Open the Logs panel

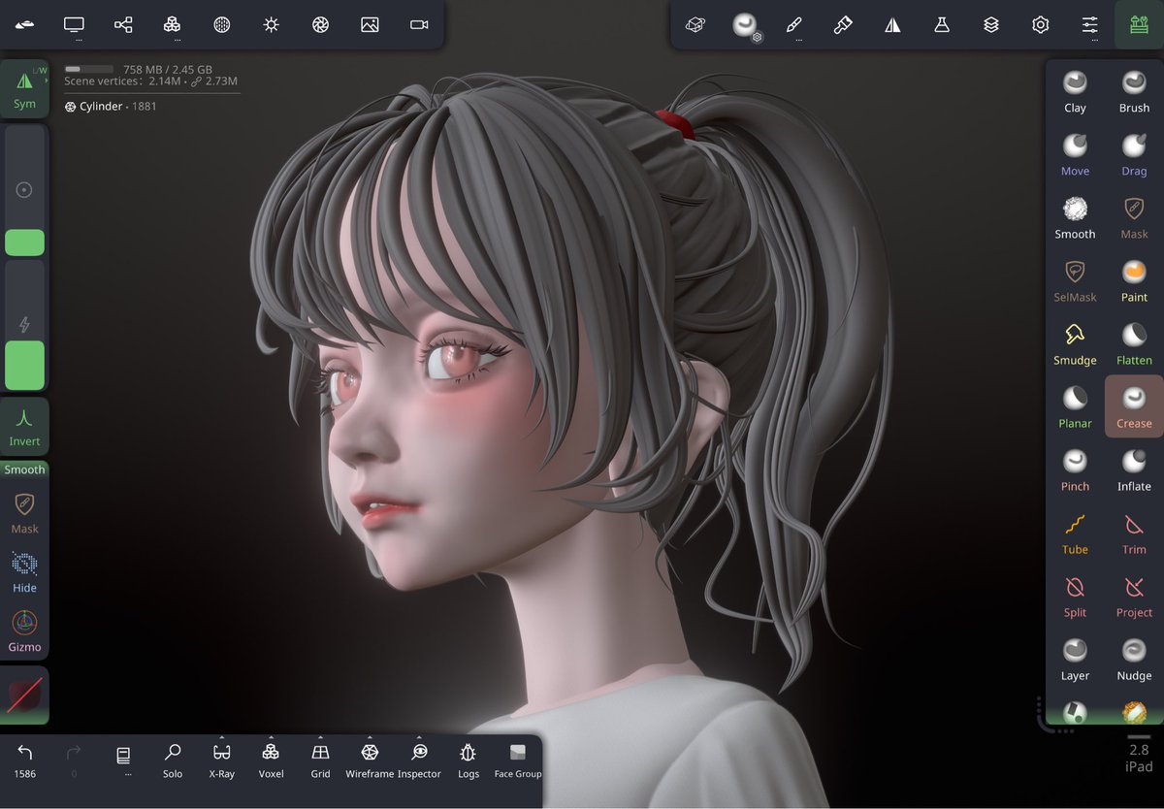(x=469, y=760)
